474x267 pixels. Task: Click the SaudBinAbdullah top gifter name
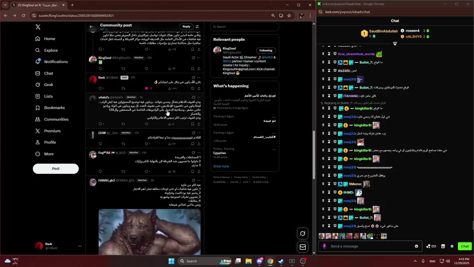(x=383, y=31)
